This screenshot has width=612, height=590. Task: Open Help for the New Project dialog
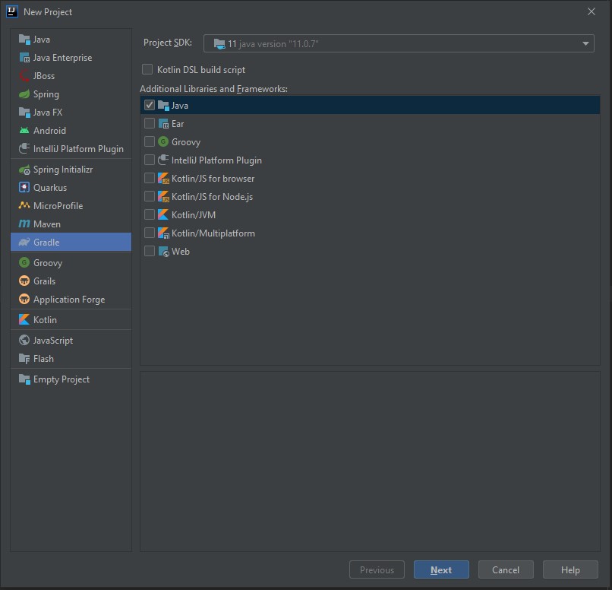570,569
